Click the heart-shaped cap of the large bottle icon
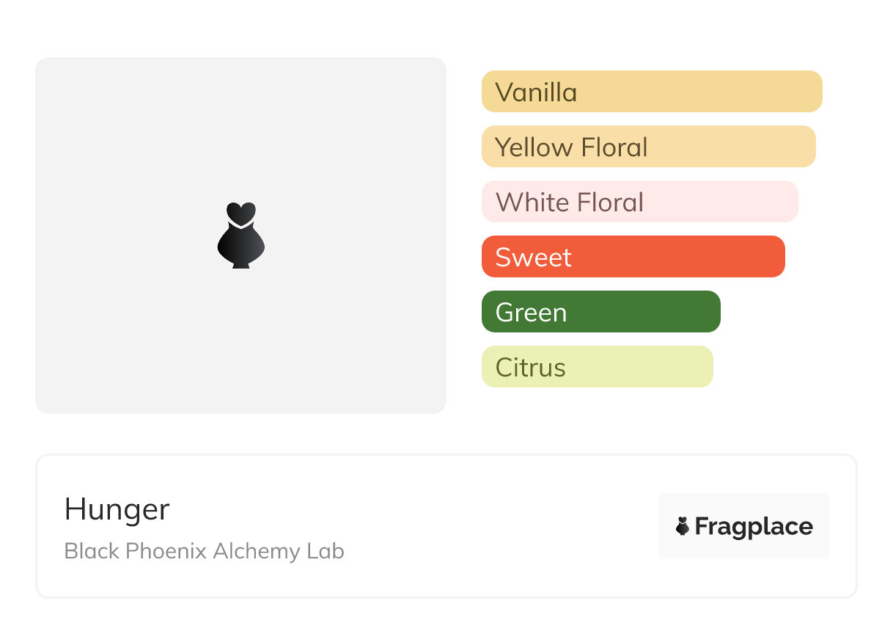The width and height of the screenshot is (893, 634). (x=240, y=212)
